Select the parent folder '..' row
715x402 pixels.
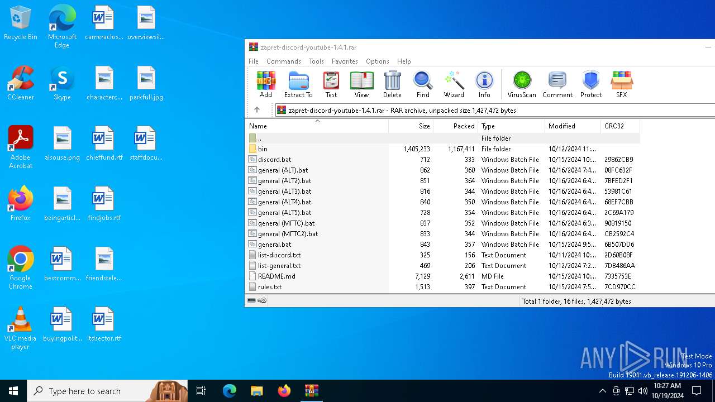click(442, 138)
